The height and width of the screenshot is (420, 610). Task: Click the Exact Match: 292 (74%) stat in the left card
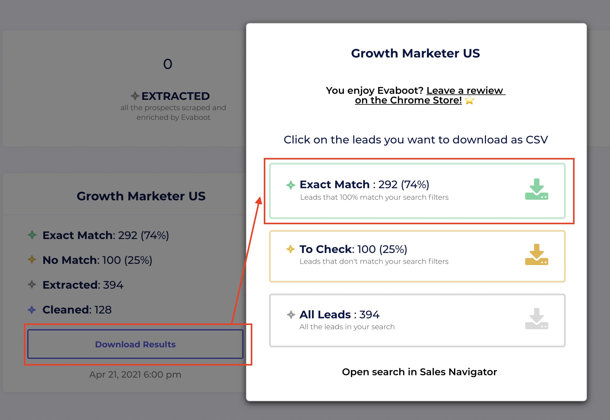click(x=106, y=235)
